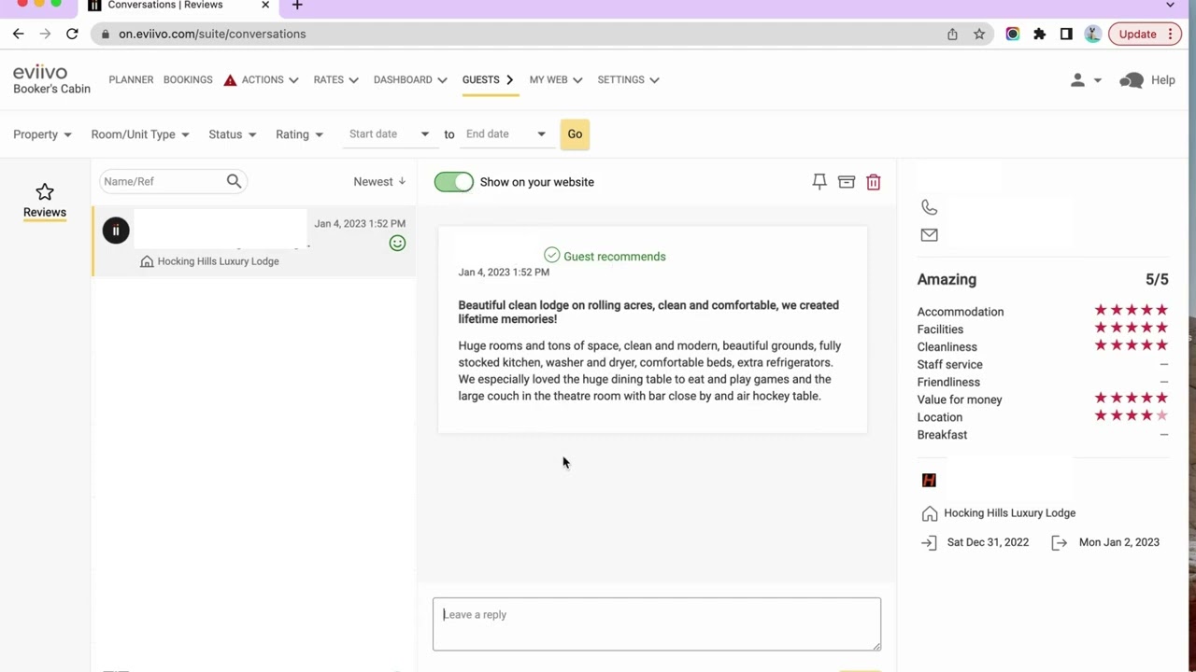This screenshot has width=1196, height=672.
Task: Click the share icon in address bar
Action: [x=952, y=34]
